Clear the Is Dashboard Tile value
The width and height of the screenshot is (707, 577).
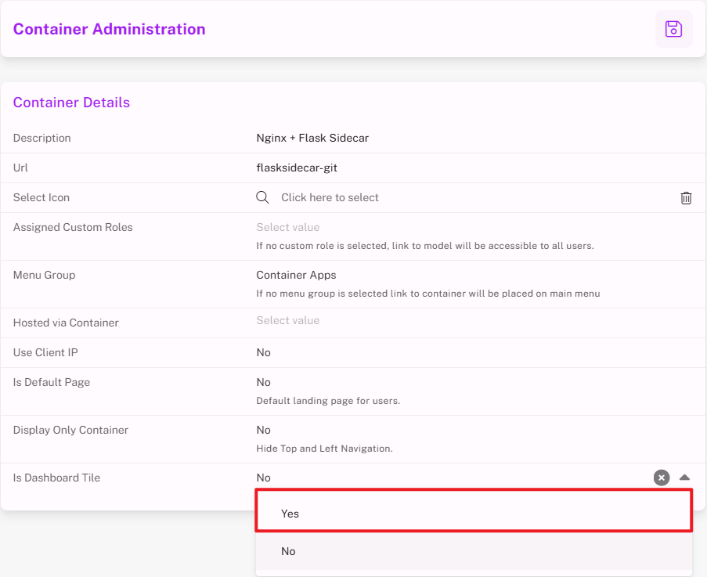[x=662, y=478]
